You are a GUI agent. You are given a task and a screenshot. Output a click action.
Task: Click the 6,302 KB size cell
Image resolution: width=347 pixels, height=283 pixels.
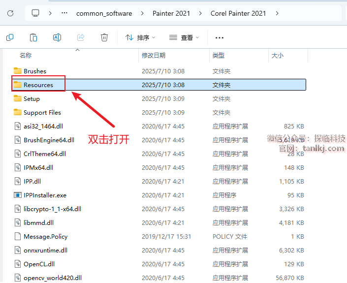[291, 251]
